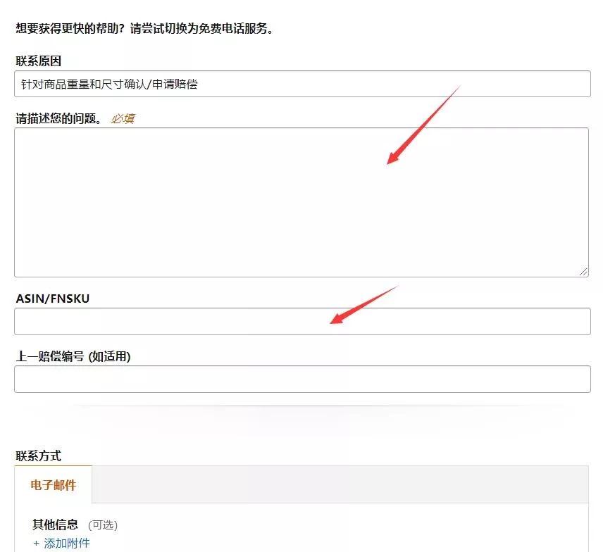Click the 上一赔偿编号 (如适用) label
This screenshot has width=603, height=552.
click(73, 356)
